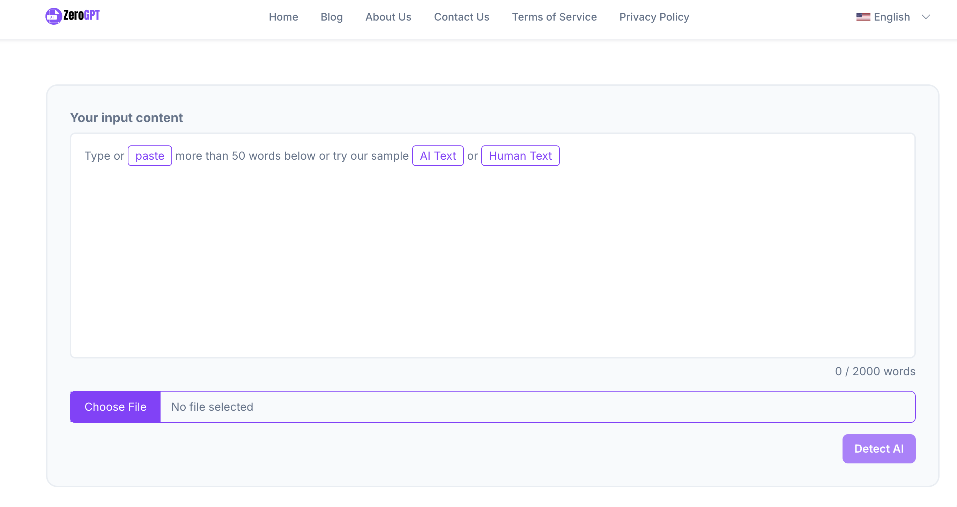957x507 pixels.
Task: View the Privacy Policy page
Action: coord(654,17)
